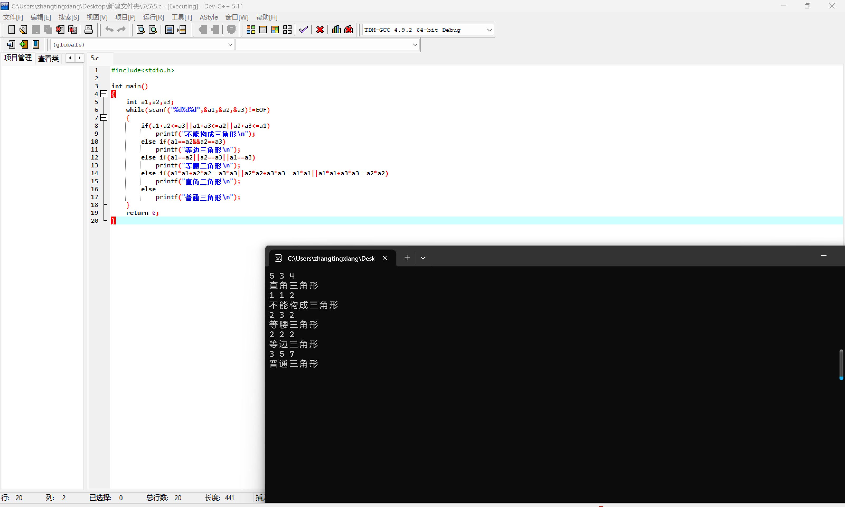This screenshot has width=845, height=507.
Task: Click the New source file icon
Action: [x=11, y=30]
